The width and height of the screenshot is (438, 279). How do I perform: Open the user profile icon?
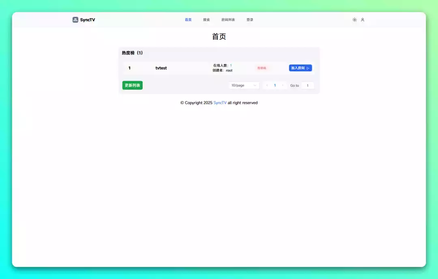click(x=363, y=19)
